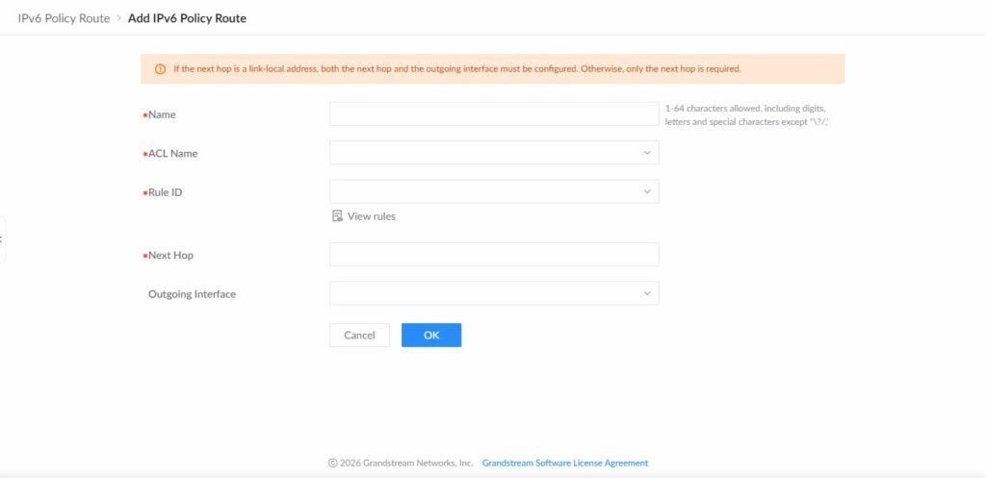The height and width of the screenshot is (478, 986).
Task: Click the warning info icon in banner
Action: [x=161, y=69]
